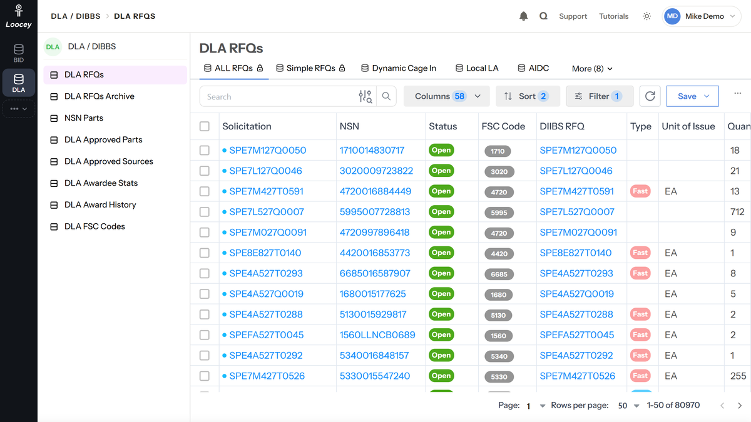The height and width of the screenshot is (422, 751).
Task: Go to previous page arrow
Action: (722, 406)
